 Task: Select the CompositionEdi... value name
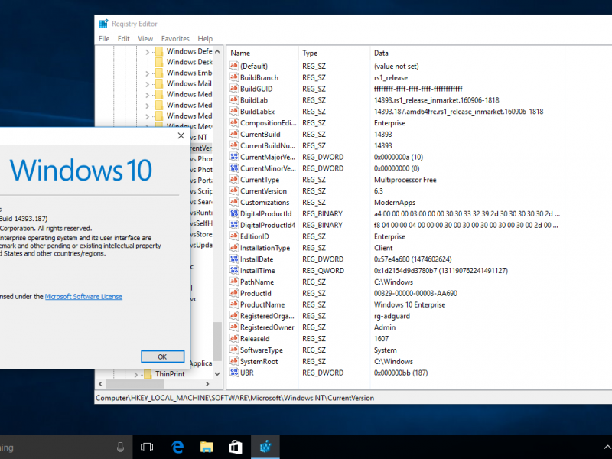(269, 123)
